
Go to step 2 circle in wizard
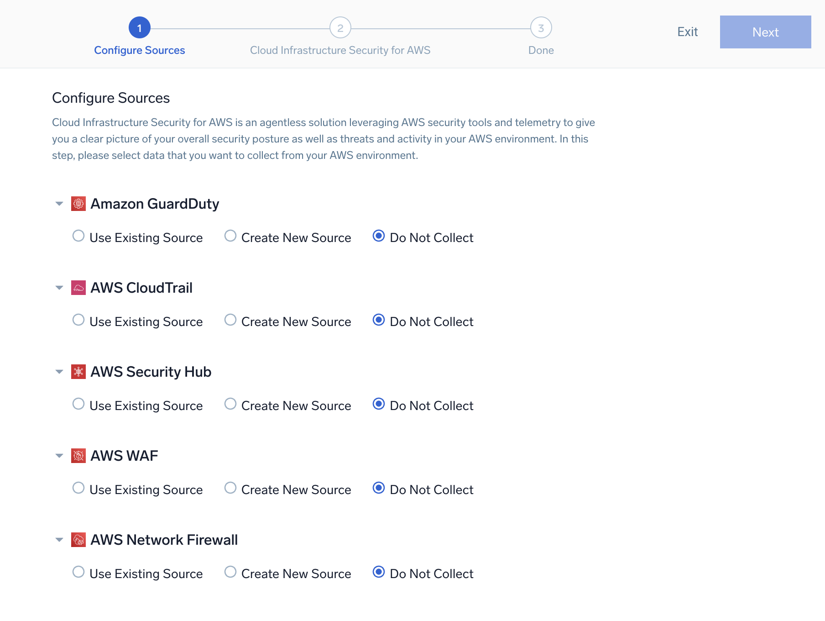[340, 28]
